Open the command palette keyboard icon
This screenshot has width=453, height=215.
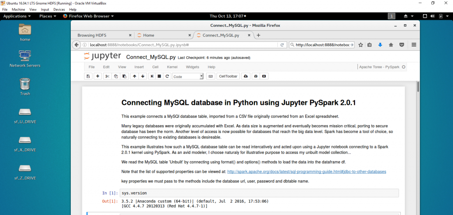click(210, 76)
